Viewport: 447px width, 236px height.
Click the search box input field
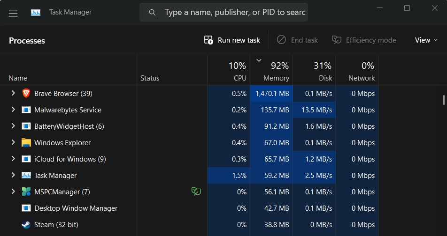pyautogui.click(x=235, y=13)
